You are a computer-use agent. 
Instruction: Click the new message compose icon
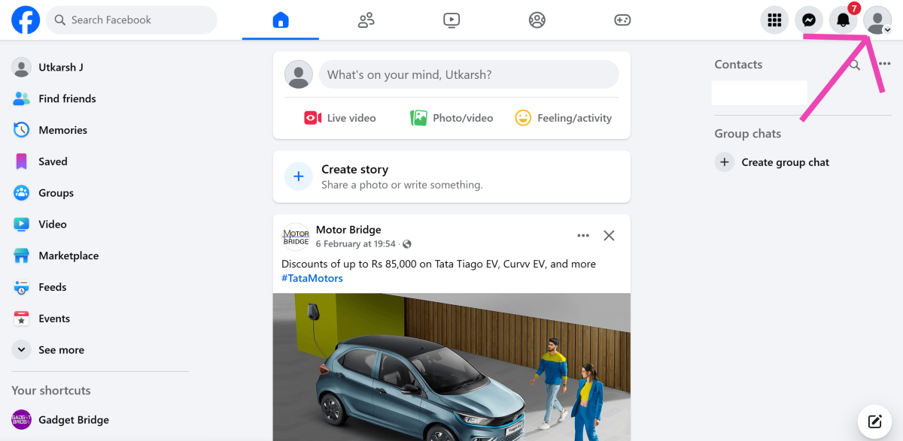(x=874, y=421)
